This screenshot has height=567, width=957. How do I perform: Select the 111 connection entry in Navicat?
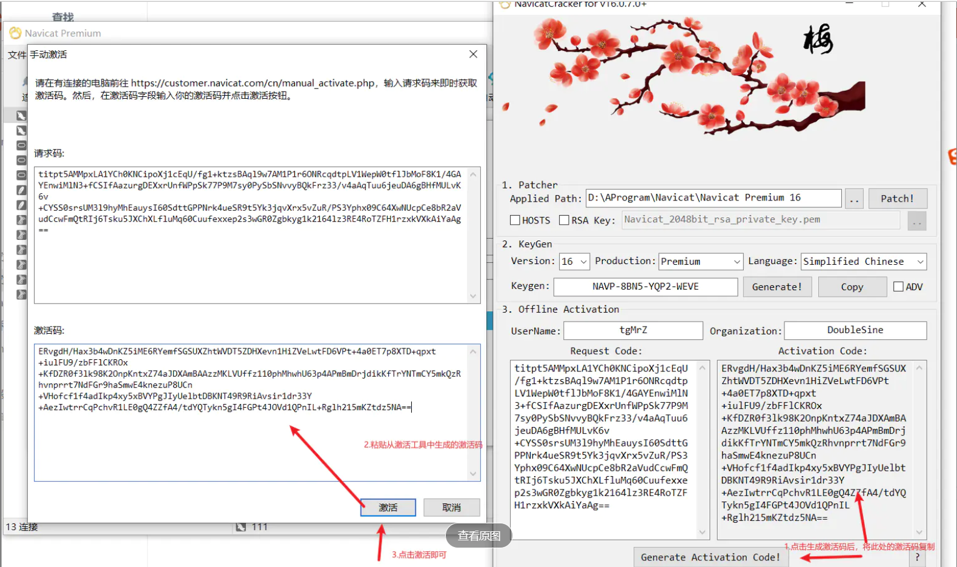click(x=260, y=527)
